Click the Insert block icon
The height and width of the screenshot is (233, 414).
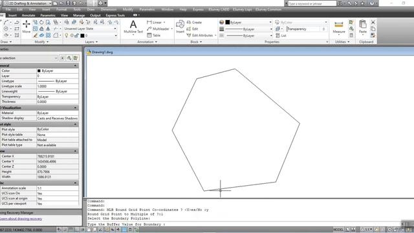(x=180, y=27)
